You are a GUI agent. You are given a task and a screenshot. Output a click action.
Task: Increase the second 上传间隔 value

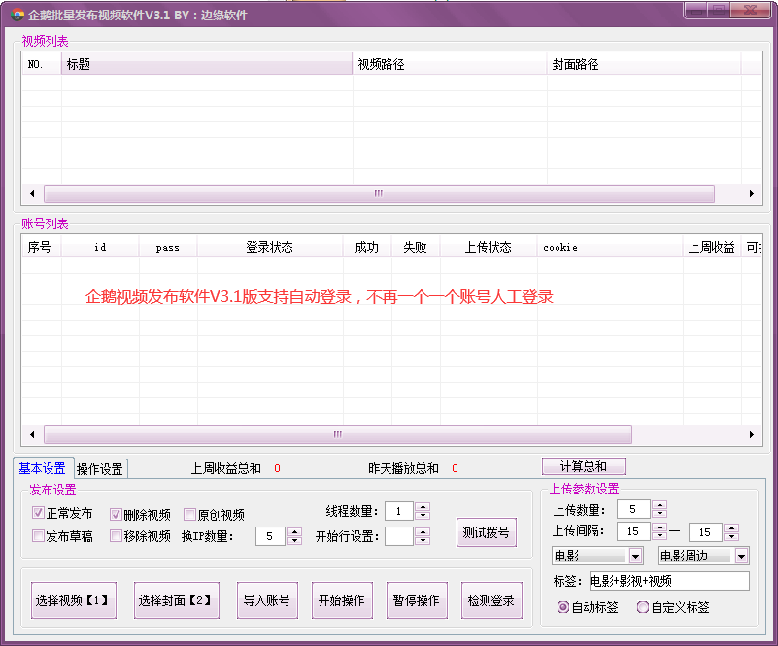pos(731,527)
